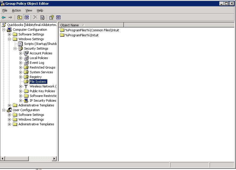
Task: Select the Registry security node
Action: tap(36, 77)
